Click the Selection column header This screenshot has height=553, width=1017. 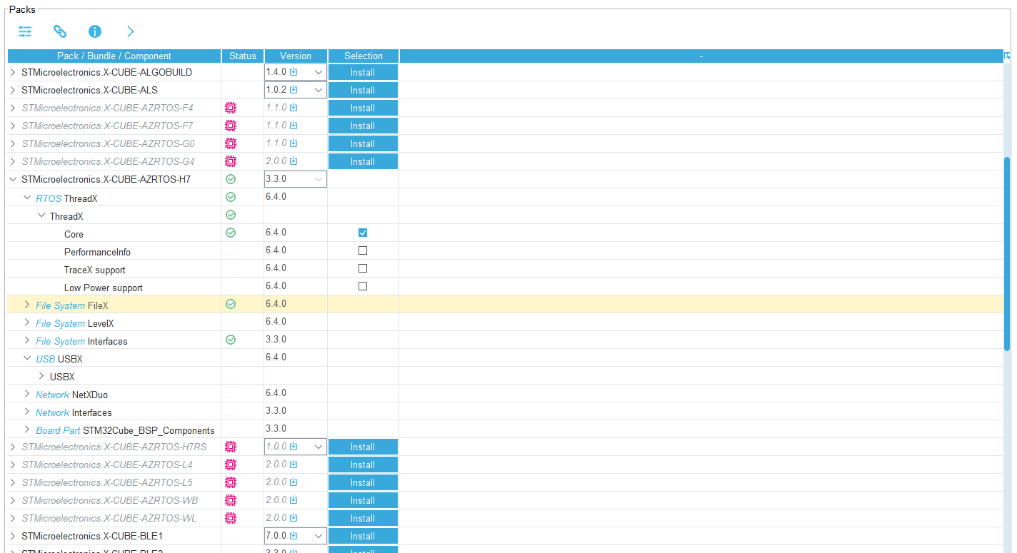pos(364,56)
